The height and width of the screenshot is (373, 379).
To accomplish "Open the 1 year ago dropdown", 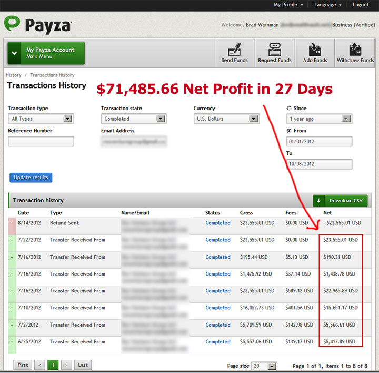I will 319,119.
